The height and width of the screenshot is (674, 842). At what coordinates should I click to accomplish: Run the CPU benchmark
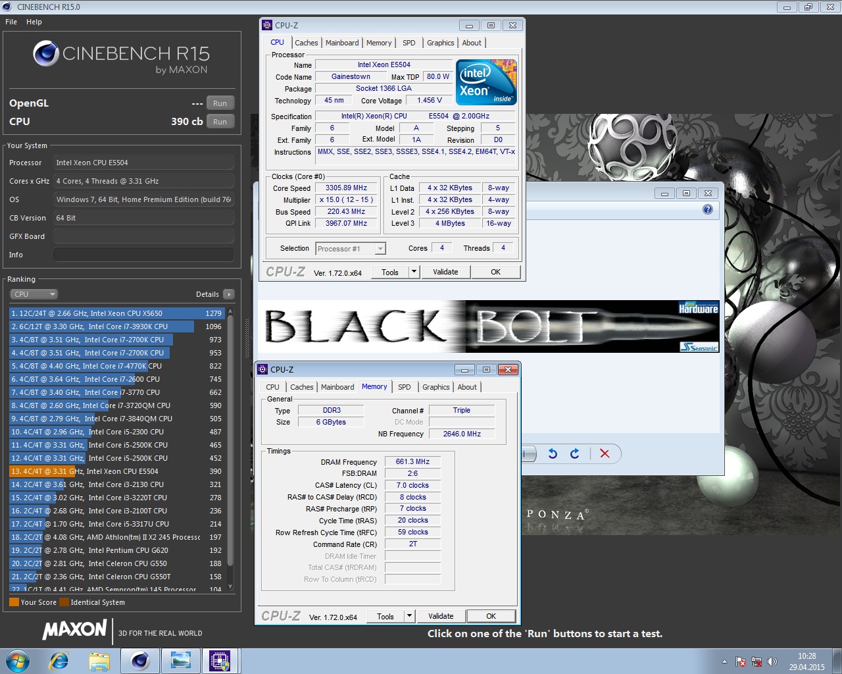220,122
